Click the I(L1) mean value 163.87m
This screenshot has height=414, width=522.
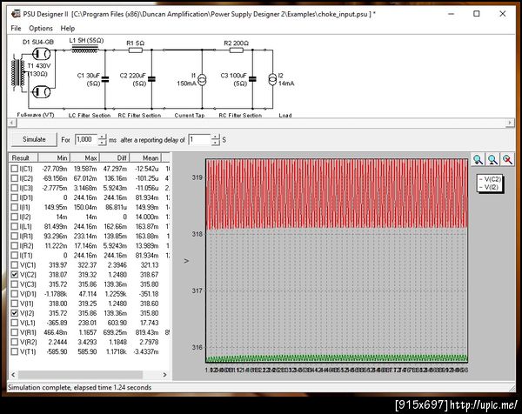coord(147,226)
